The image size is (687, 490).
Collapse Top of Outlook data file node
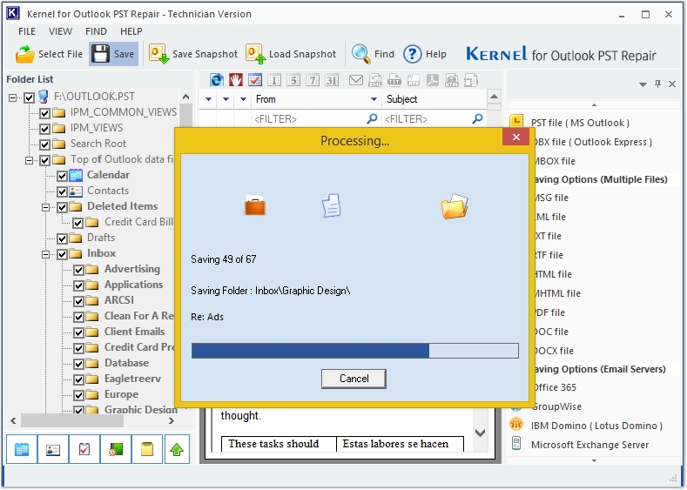click(x=29, y=160)
